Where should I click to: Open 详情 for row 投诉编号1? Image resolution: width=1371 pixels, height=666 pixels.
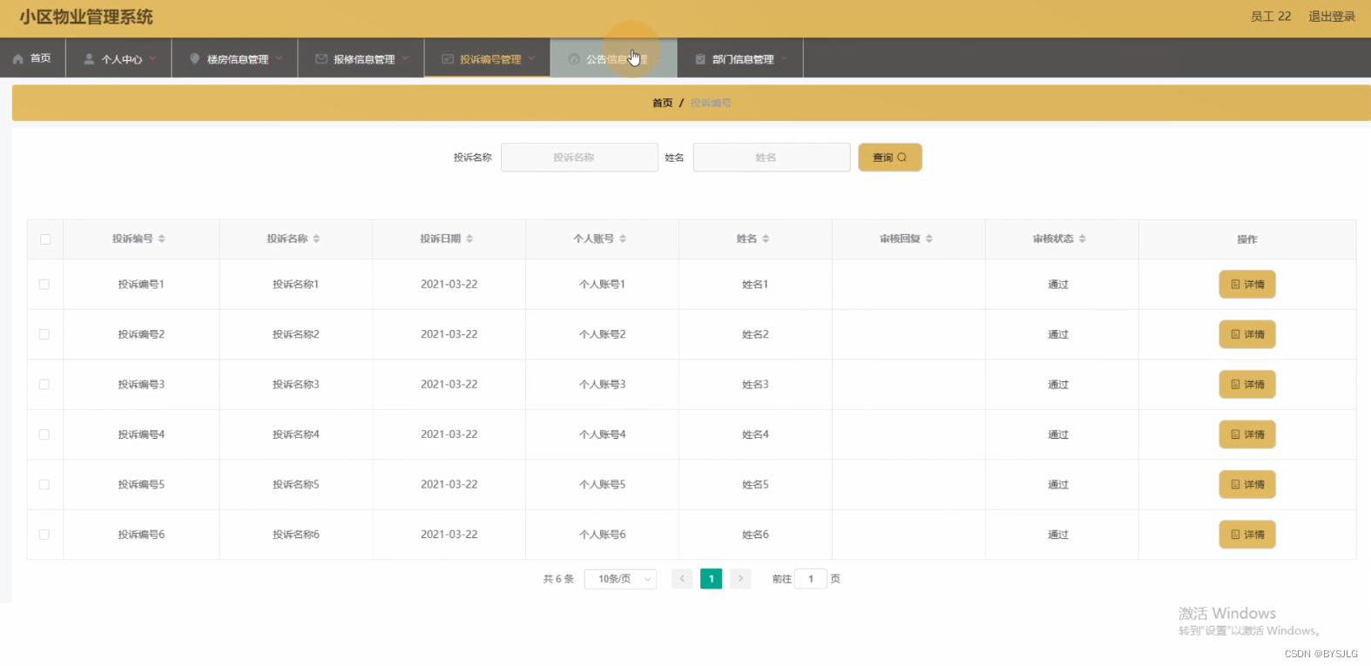click(x=1247, y=285)
